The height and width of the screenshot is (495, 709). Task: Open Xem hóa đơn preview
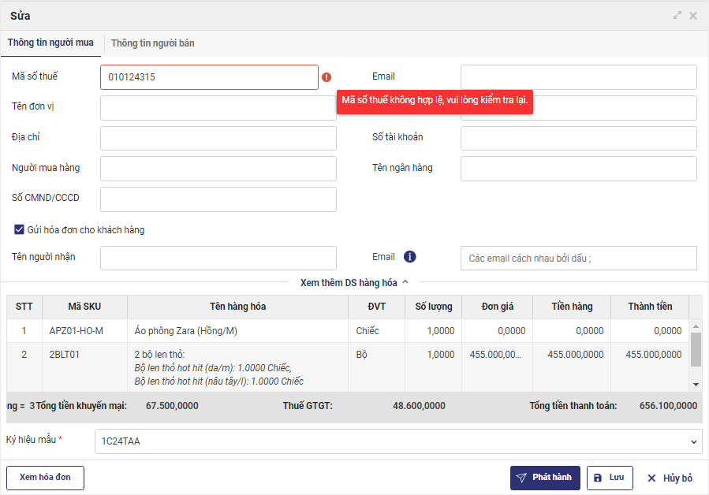[45, 478]
